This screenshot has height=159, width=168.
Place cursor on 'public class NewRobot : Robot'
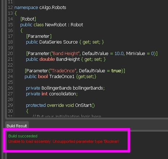(52, 25)
